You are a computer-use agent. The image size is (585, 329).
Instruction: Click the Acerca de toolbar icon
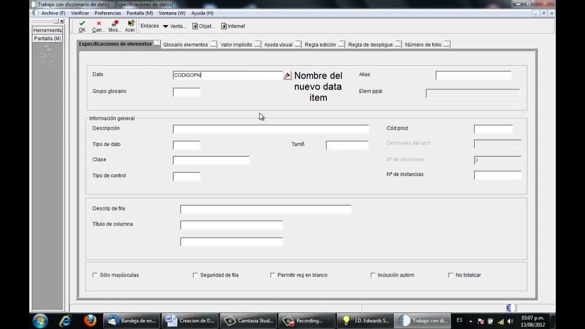131,23
